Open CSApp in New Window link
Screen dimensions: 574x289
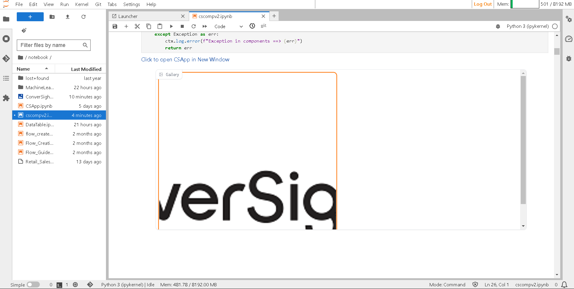pyautogui.click(x=185, y=60)
